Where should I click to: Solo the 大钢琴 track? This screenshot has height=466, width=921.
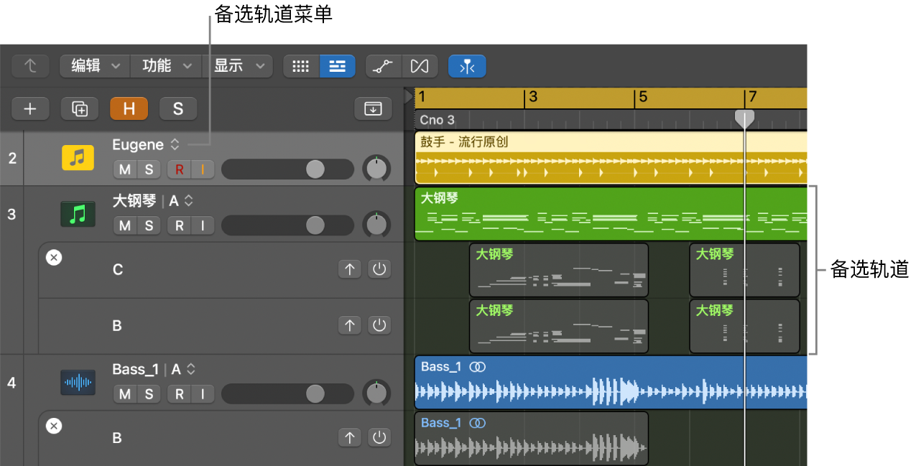(x=149, y=225)
